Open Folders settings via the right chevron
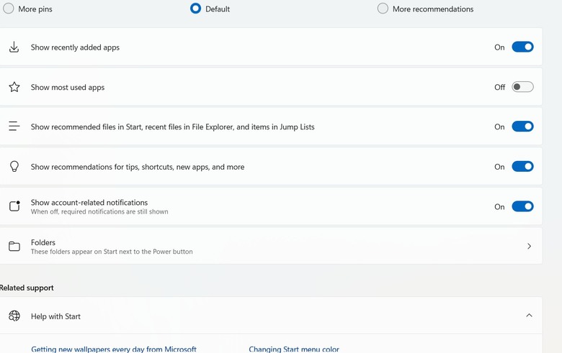This screenshot has width=562, height=353. [x=529, y=246]
